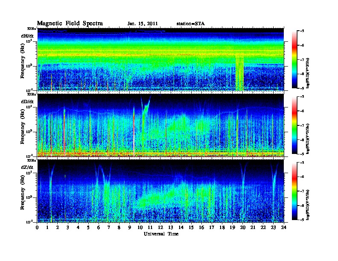338x261 pixels.
Task: Click hour '24' on Universal Time axis
Action: pos(284,227)
